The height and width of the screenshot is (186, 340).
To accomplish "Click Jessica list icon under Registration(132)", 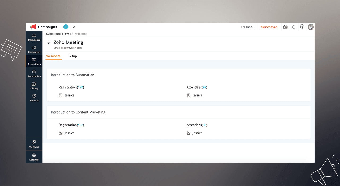I will pos(61,133).
